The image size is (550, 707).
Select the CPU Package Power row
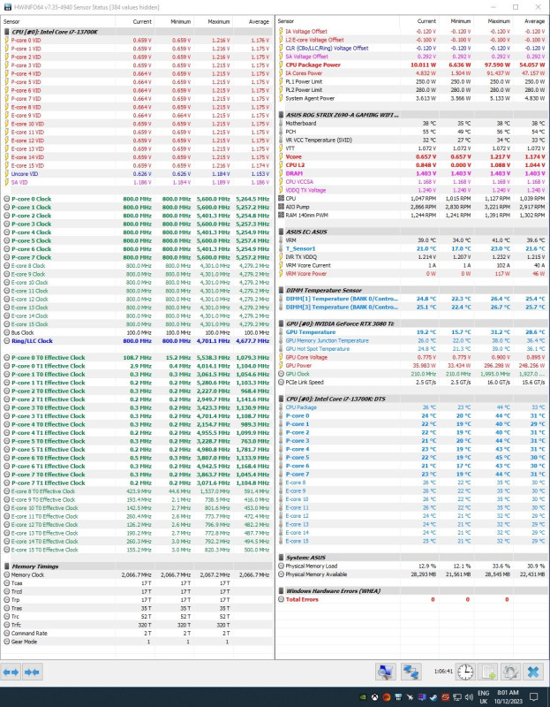pyautogui.click(x=411, y=65)
